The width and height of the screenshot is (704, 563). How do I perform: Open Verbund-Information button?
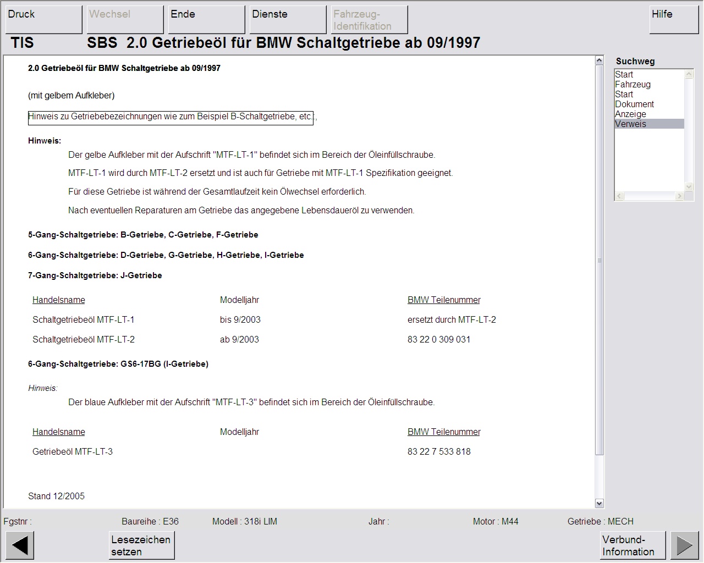coord(632,545)
